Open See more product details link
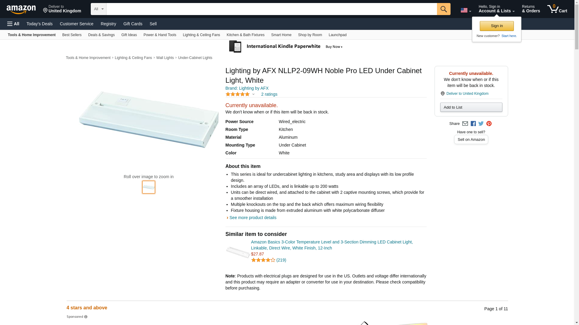This screenshot has height=325, width=579. pyautogui.click(x=253, y=218)
